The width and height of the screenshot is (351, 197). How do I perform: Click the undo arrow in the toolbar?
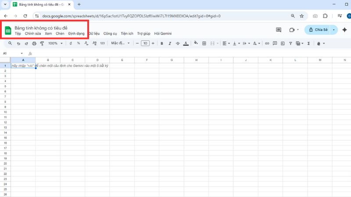18,43
